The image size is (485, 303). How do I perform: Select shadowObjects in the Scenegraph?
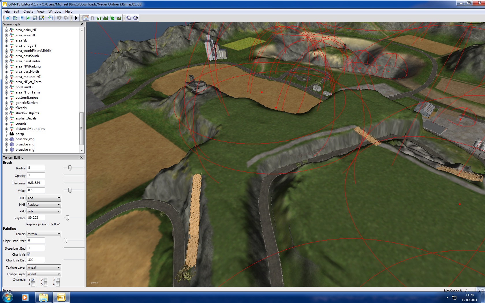27,113
